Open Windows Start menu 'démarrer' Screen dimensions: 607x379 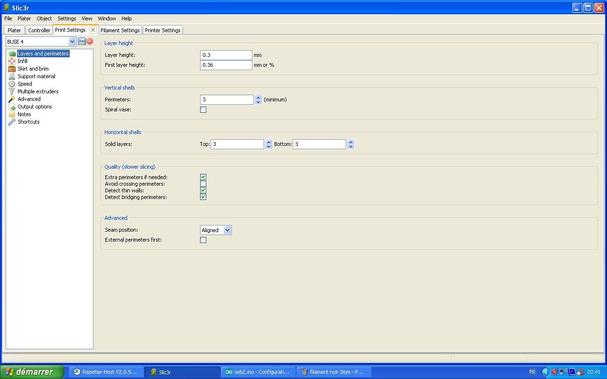point(32,372)
